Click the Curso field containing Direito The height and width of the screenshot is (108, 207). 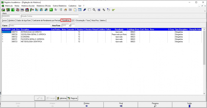pos(29,26)
